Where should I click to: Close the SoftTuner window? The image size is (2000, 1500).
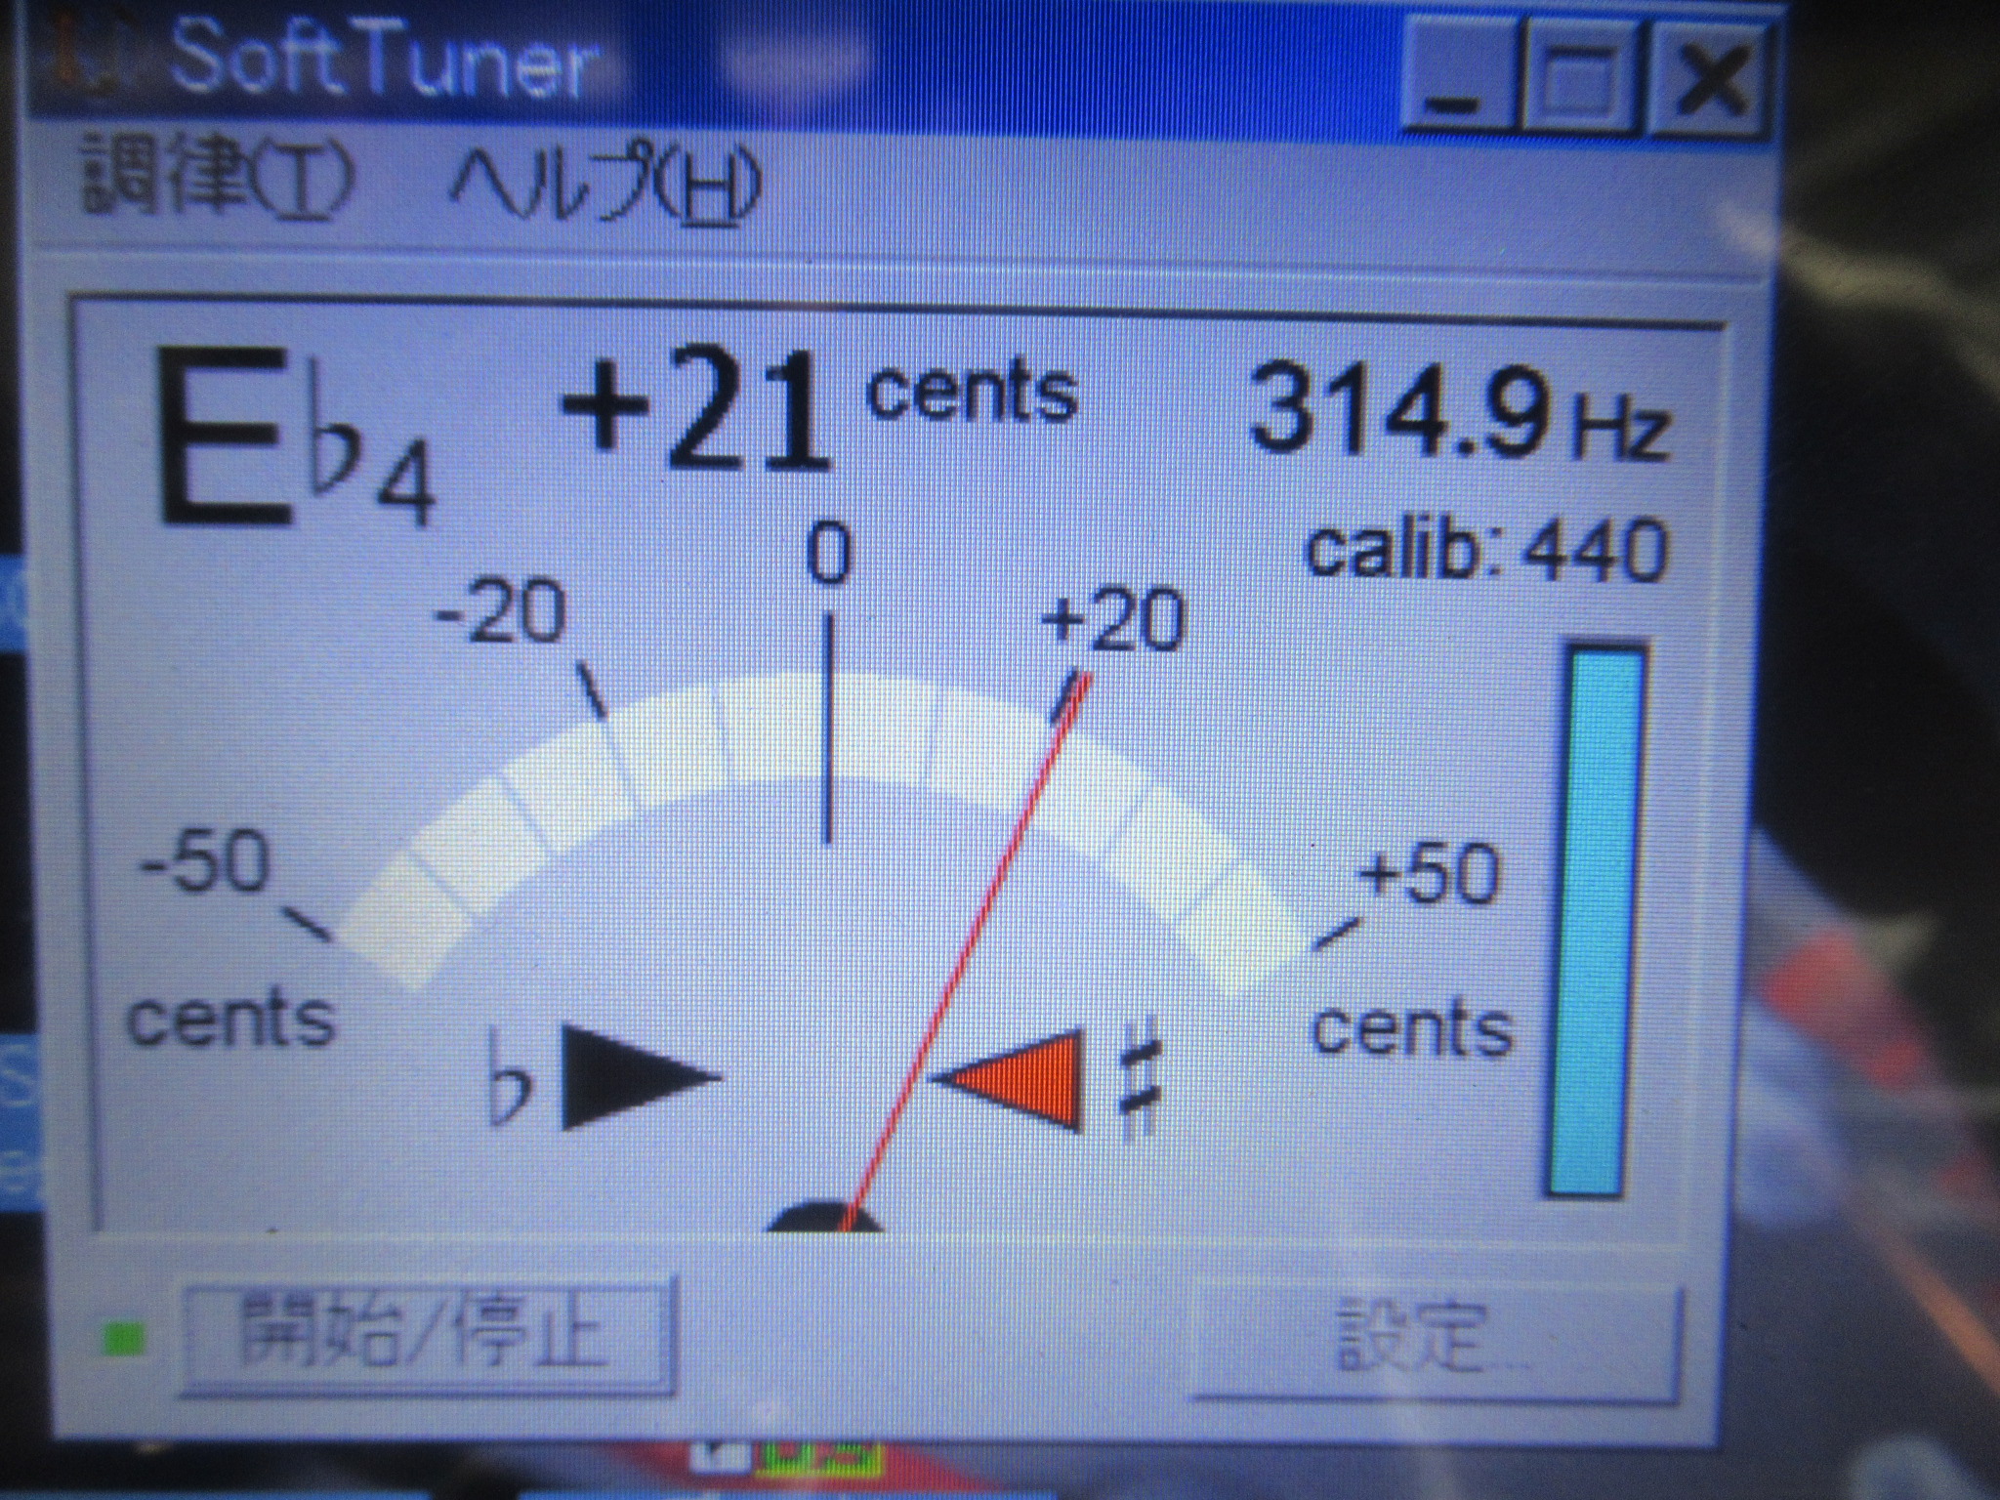1709,80
